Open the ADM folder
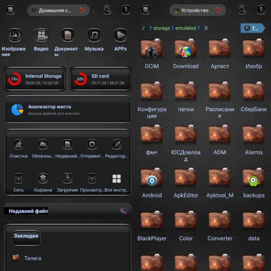This screenshot has height=271, width=271. pos(220,134)
